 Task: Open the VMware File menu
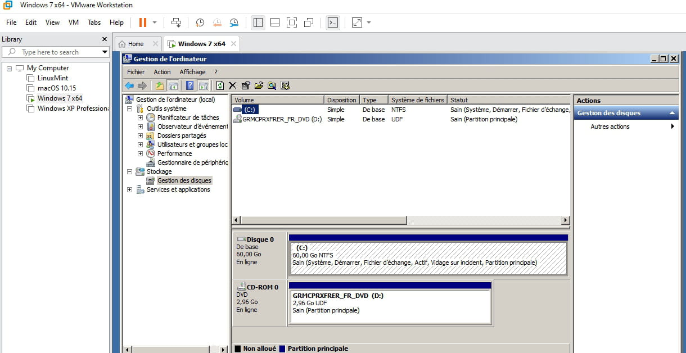[11, 22]
